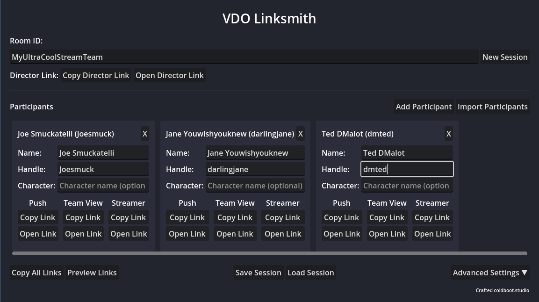The width and height of the screenshot is (539, 302).
Task: Remove participant Jane Youwishyouknew with X
Action: 301,134
